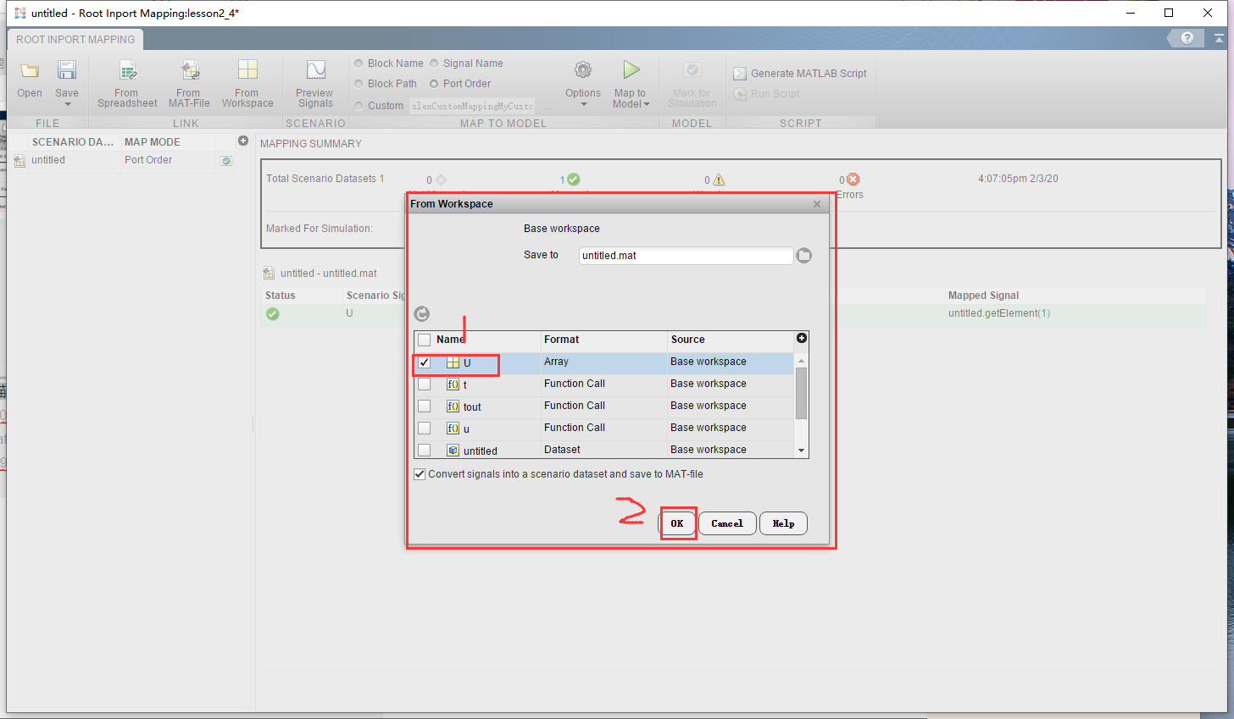
Task: Open the Save button dropdown arrow
Action: [x=67, y=102]
